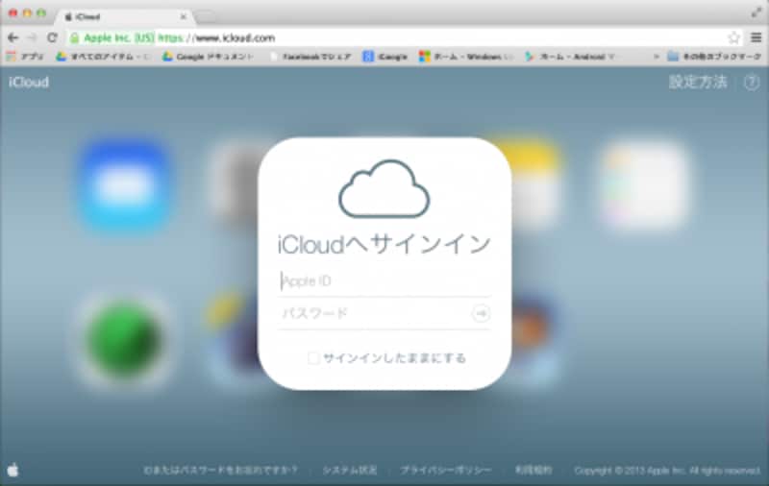The width and height of the screenshot is (769, 486).
Task: Open the help question mark icon
Action: point(752,83)
